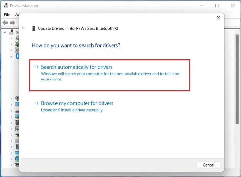Open the File menu in Device Manager
This screenshot has height=177, width=241.
tap(7, 15)
